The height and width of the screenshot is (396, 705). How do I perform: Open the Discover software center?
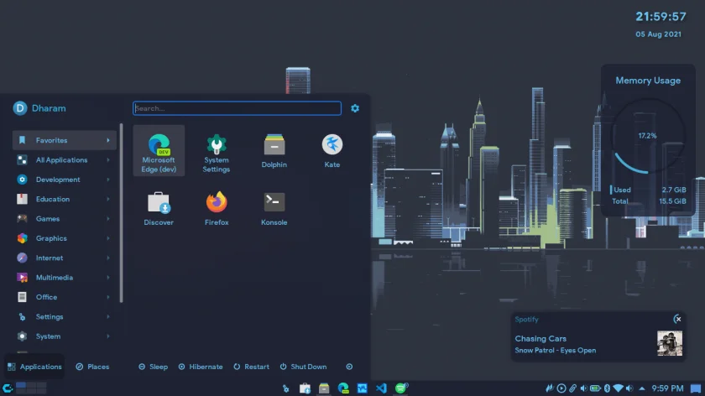tap(159, 208)
